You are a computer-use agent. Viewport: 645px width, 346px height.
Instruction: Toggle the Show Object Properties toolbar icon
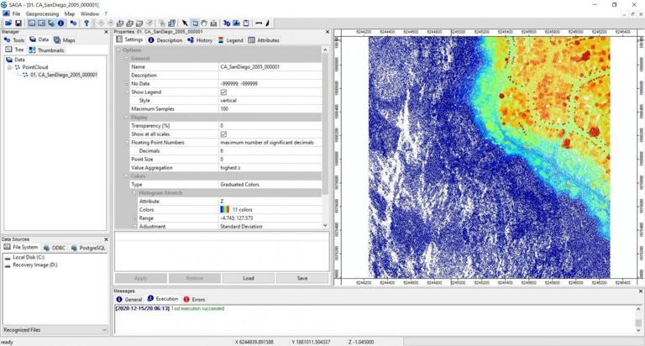point(41,24)
